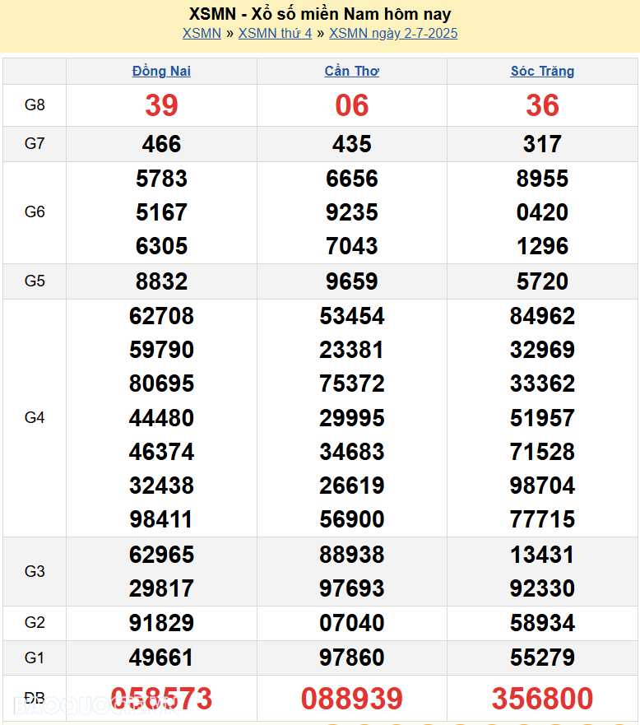Select Cần Thơ G8 result 06
Screen dimensions: 640x725
click(352, 105)
